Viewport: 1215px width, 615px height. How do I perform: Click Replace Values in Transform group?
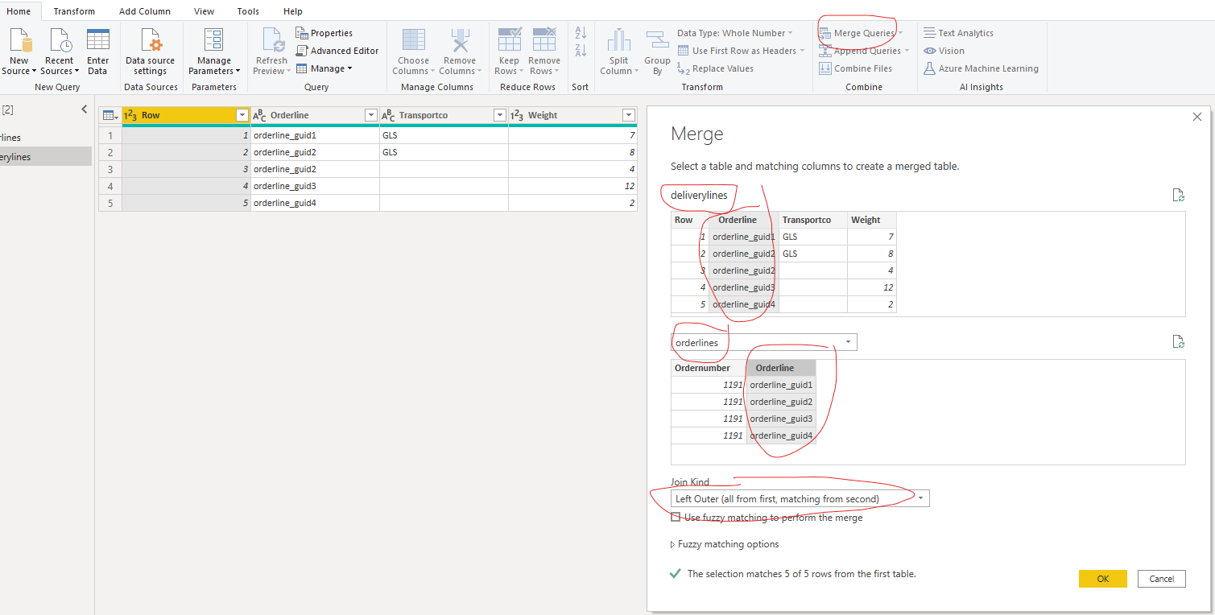(715, 68)
